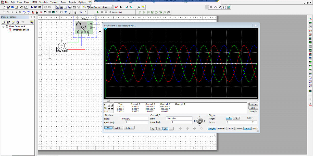This screenshot has width=313, height=156.
Task: Collapse the 'three faze check' root tree node
Action: point(4,27)
